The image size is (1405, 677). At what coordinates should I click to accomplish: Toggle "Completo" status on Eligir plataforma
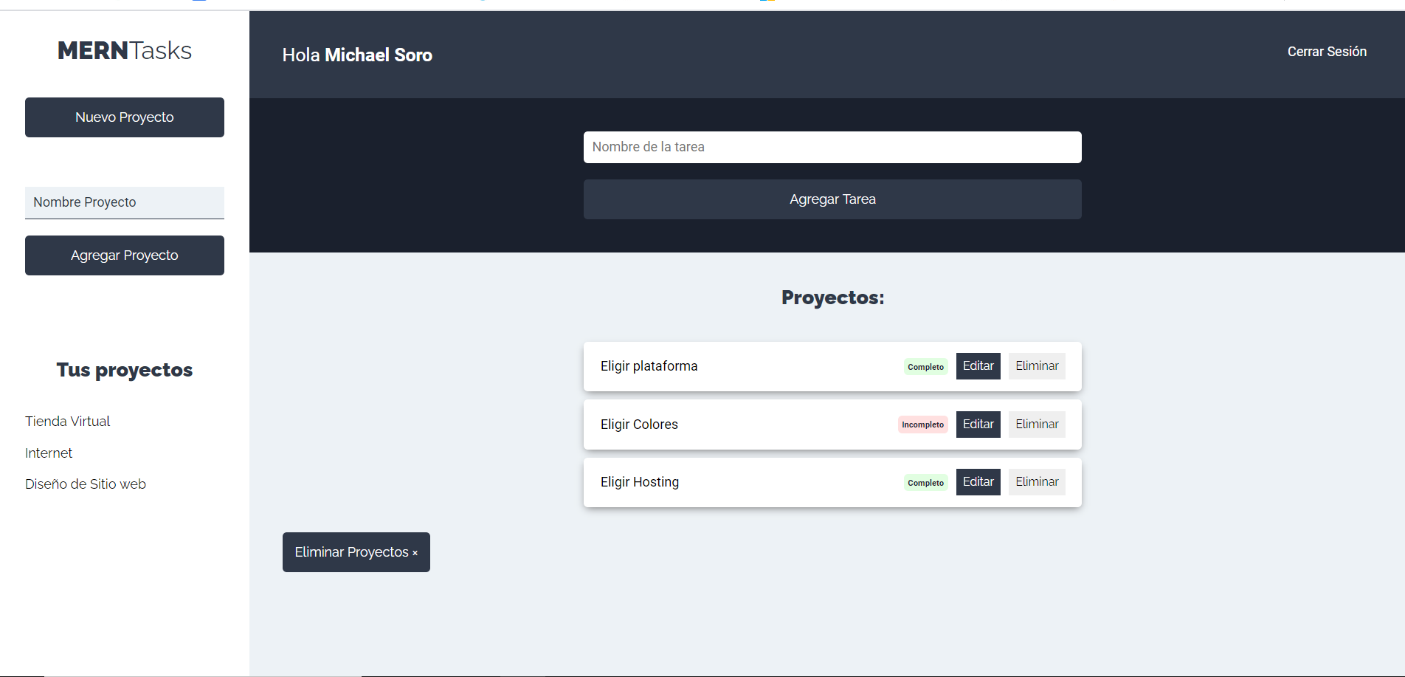(x=925, y=366)
